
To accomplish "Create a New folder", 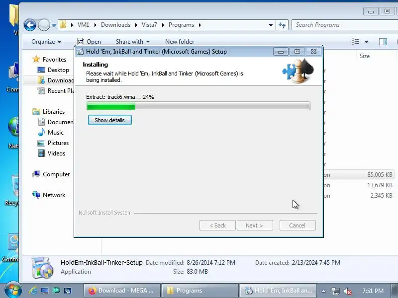I will click(x=180, y=42).
